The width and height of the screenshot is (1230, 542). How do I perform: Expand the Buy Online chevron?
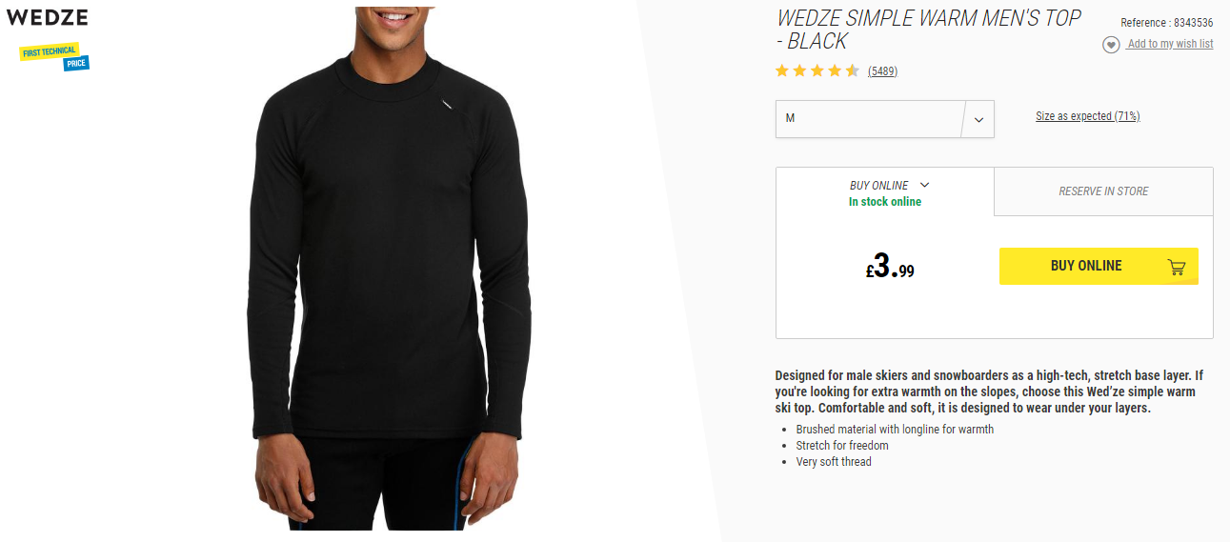[x=924, y=185]
